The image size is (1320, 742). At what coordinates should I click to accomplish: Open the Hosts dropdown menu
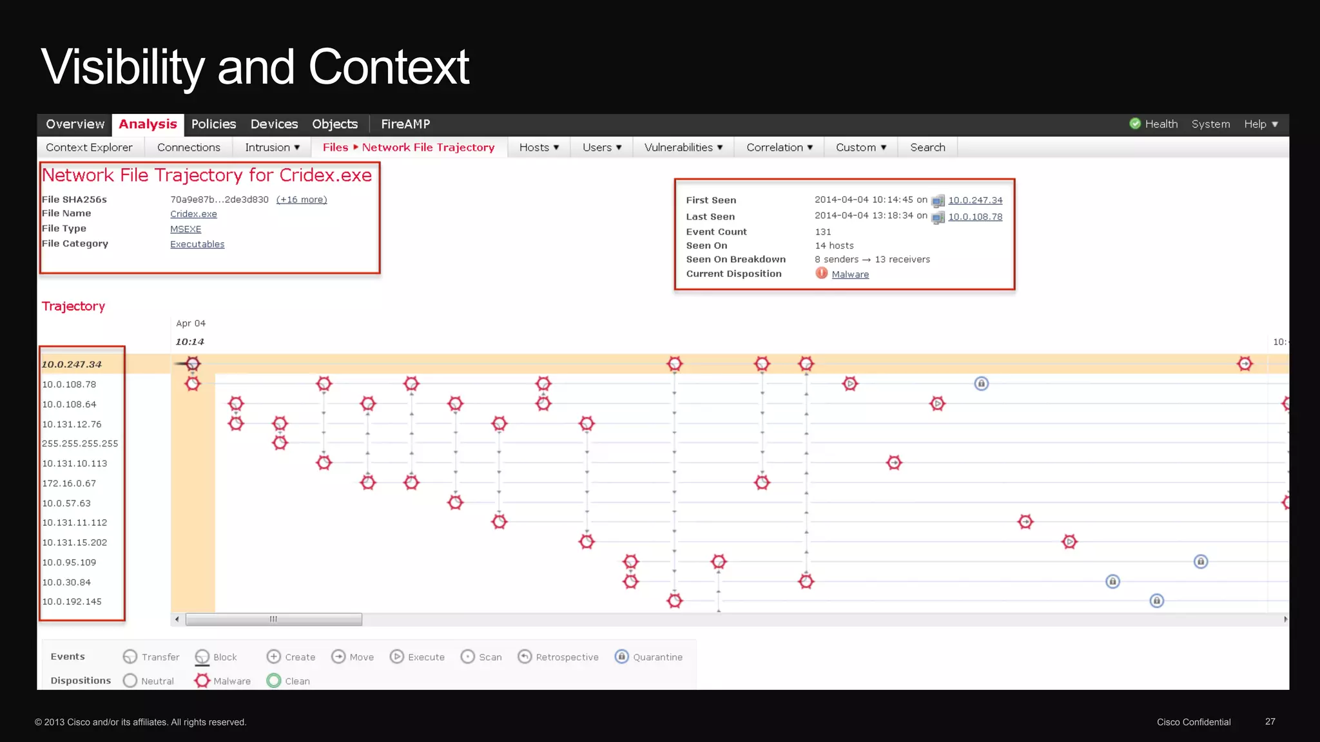click(x=539, y=147)
